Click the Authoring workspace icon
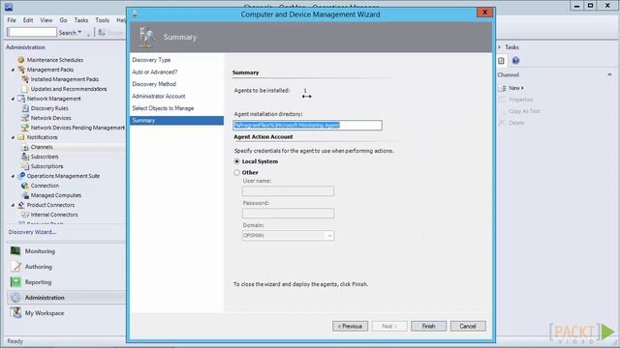This screenshot has height=348, width=620. [15, 267]
